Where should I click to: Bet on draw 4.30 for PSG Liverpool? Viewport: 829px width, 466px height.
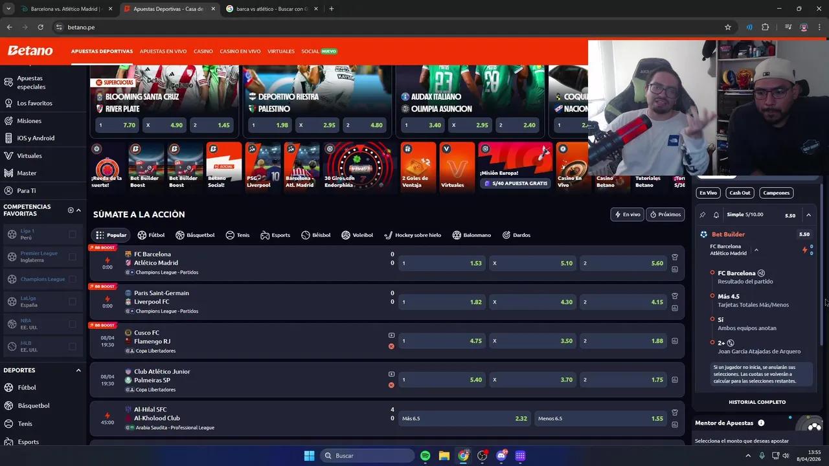[x=532, y=302]
